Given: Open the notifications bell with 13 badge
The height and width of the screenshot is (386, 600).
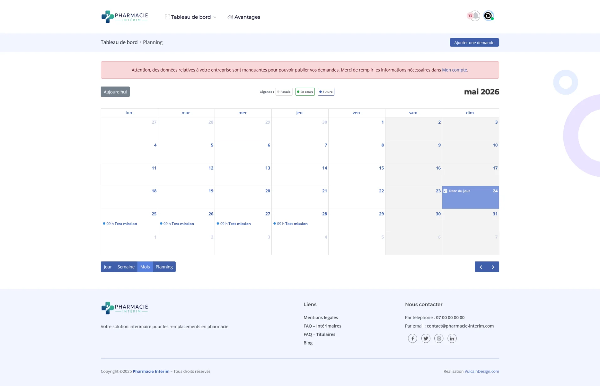Looking at the screenshot, I should coord(473,16).
